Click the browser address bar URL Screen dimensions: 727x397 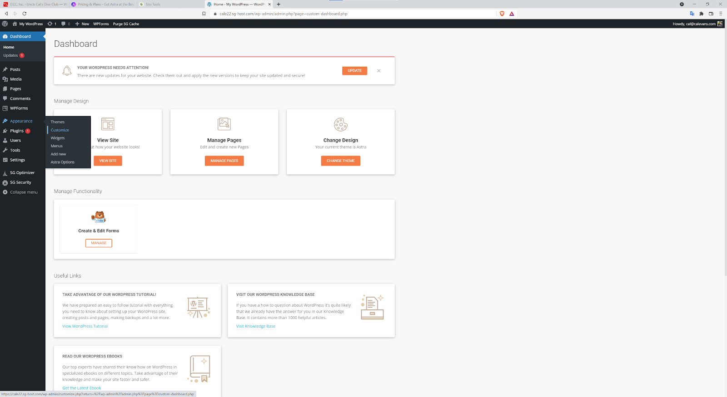point(284,14)
